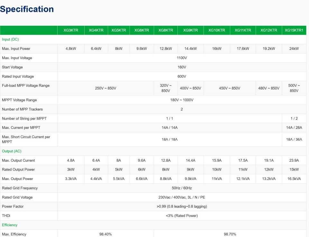The image size is (309, 237).
Task: Click the 23.9A output current cell
Action: pyautogui.click(x=294, y=160)
